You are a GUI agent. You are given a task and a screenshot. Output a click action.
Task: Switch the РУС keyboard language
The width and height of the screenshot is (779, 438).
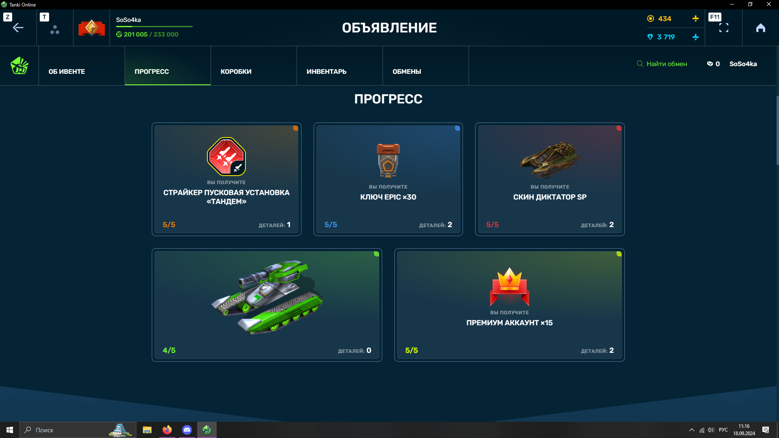pos(723,430)
